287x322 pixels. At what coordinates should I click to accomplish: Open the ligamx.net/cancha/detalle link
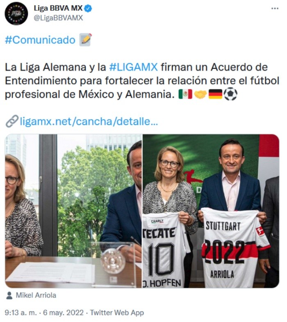point(89,122)
